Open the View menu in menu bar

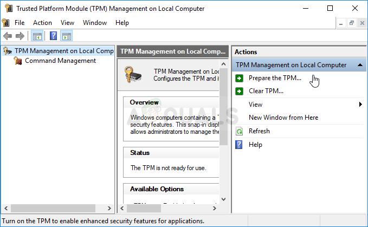67,23
